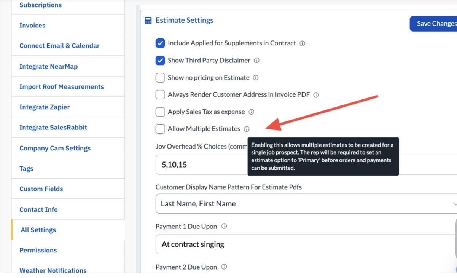Click info icon beside Payment 2 Due Upon
This screenshot has width=457, height=278.
224,267
